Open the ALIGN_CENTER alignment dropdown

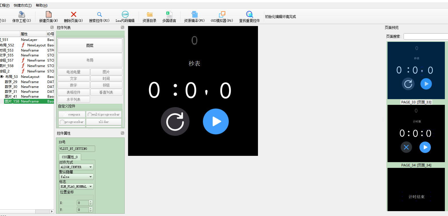click(x=77, y=167)
